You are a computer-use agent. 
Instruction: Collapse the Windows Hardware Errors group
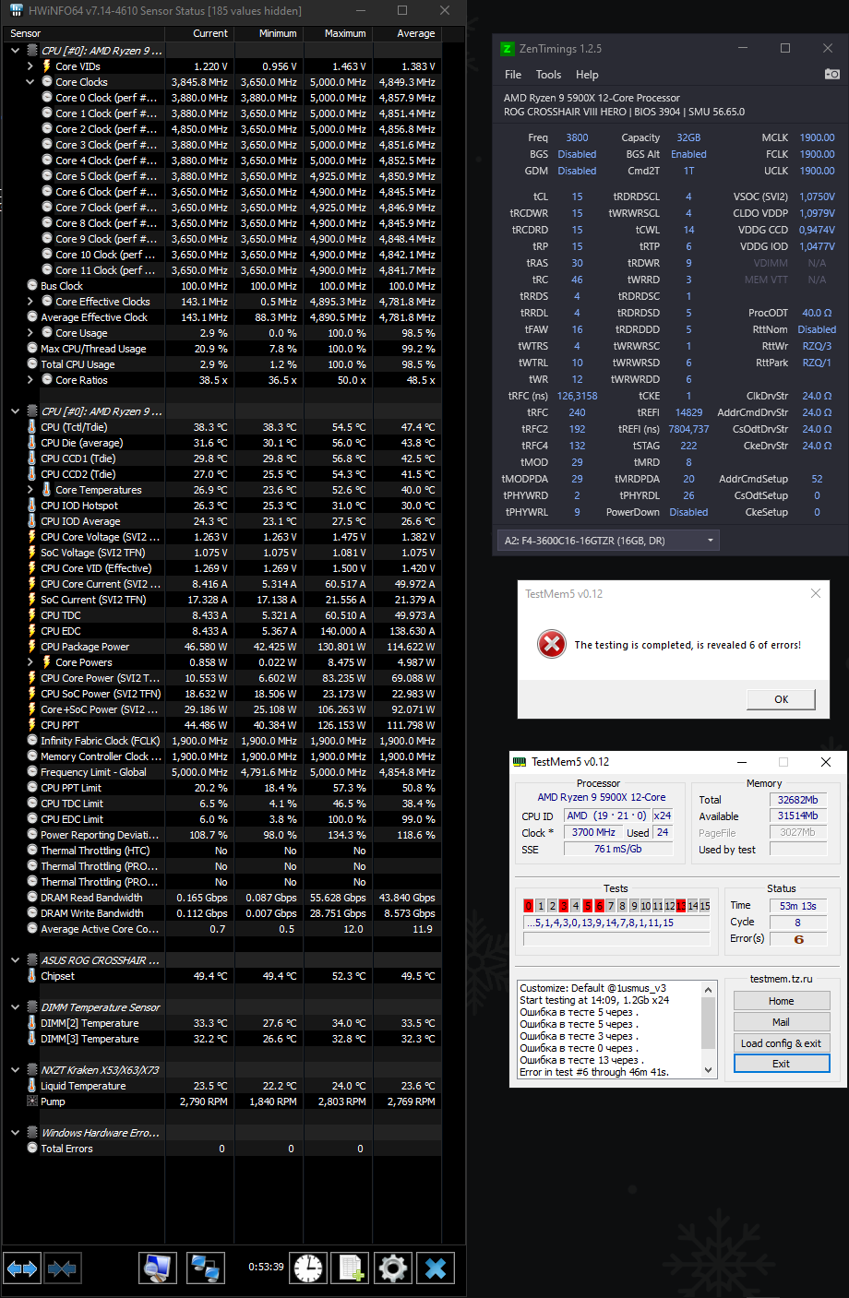coord(16,1133)
